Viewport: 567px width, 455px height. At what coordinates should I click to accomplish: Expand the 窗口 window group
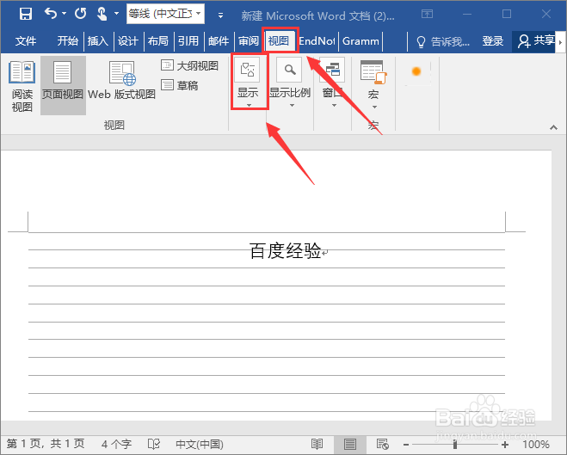pos(333,83)
